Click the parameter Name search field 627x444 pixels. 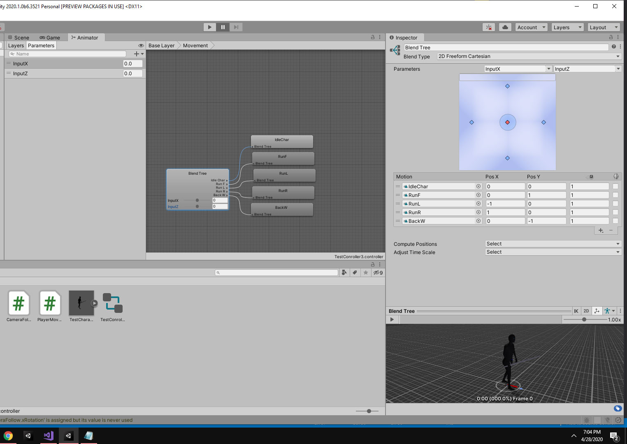(x=67, y=54)
